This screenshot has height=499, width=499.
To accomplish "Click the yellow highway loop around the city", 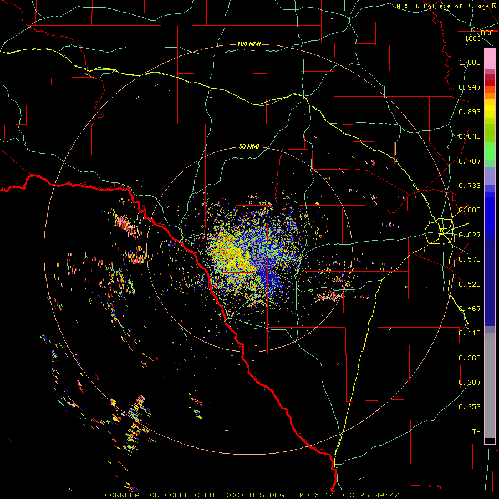I will point(439,231).
